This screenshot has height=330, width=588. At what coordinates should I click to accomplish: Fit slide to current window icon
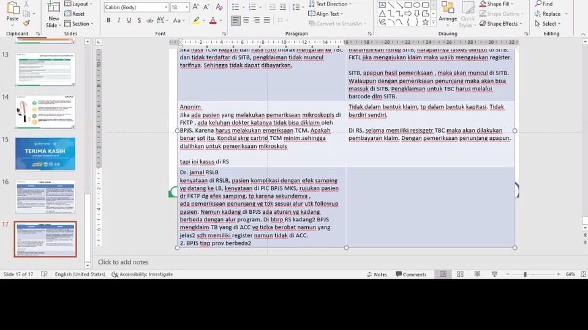coord(583,274)
